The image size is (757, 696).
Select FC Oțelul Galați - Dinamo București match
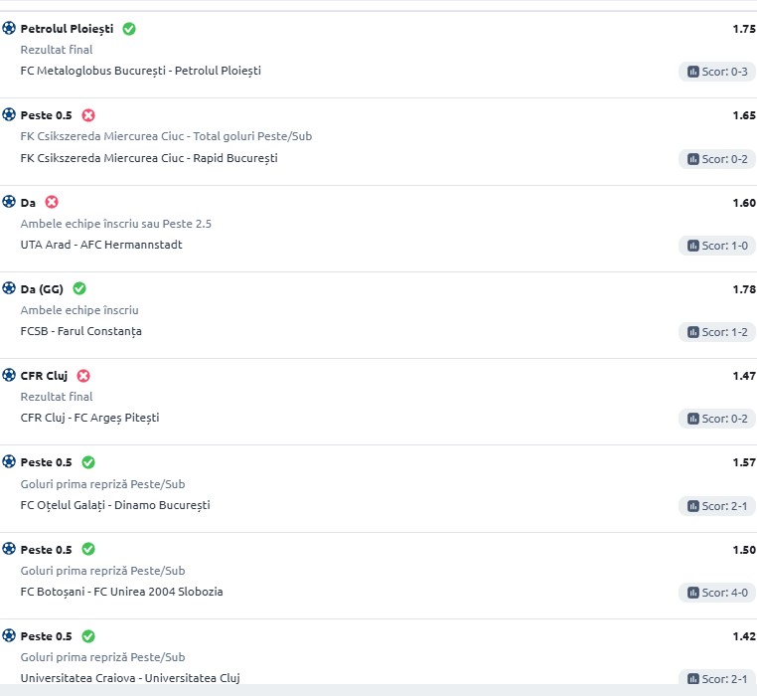[x=115, y=505]
